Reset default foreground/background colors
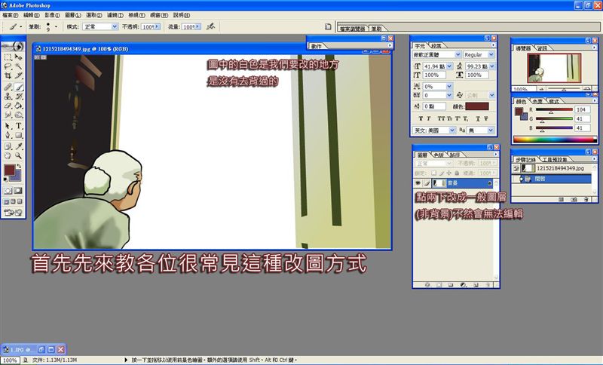 5,179
